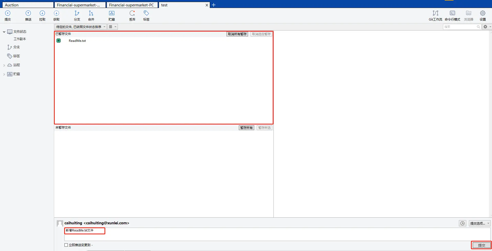
Task: Select 工作副本 in the sidebar
Action: pyautogui.click(x=20, y=39)
